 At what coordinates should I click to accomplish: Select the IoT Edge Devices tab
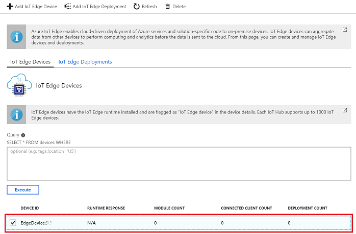pos(31,62)
